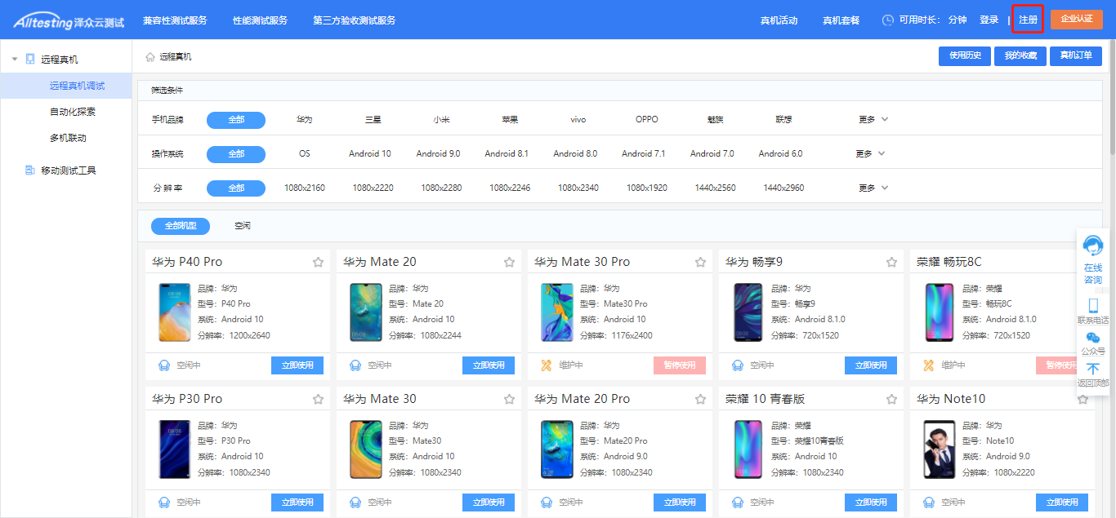Click maintenance icon on 荣耀 畅玩8C

[x=928, y=365]
